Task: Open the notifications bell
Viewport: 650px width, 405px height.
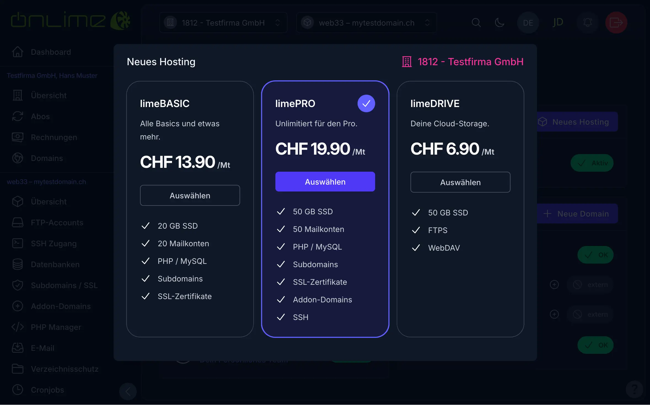Action: coord(587,23)
